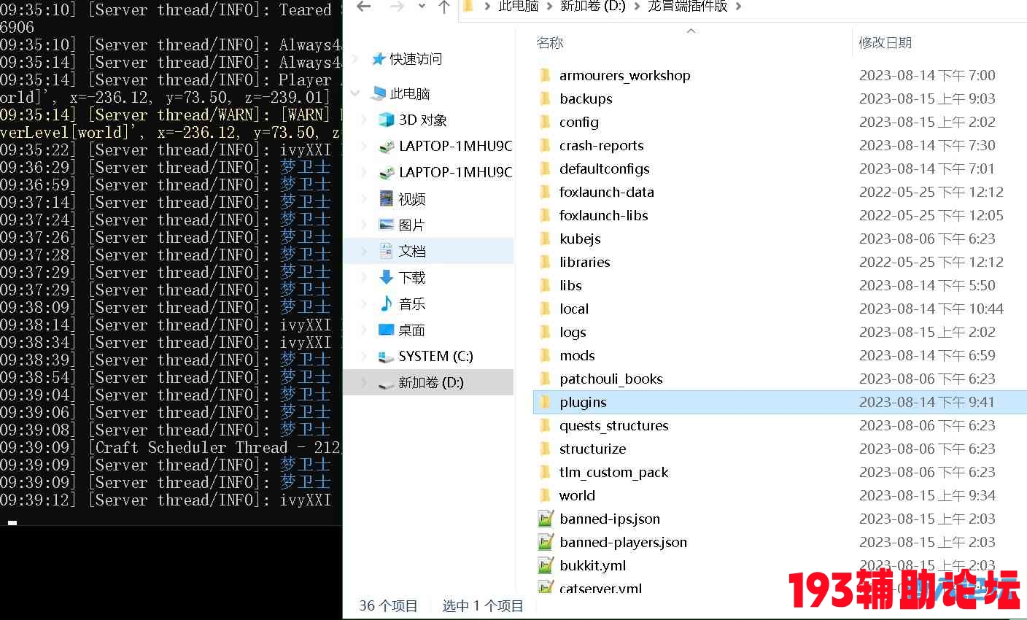The image size is (1027, 620).
Task: Expand the 3D 对象 tree node
Action: 365,120
